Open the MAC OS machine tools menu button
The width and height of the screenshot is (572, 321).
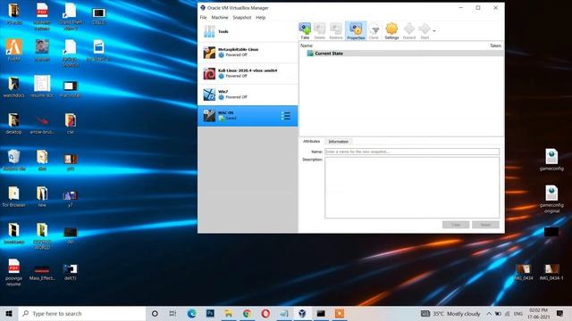click(286, 116)
